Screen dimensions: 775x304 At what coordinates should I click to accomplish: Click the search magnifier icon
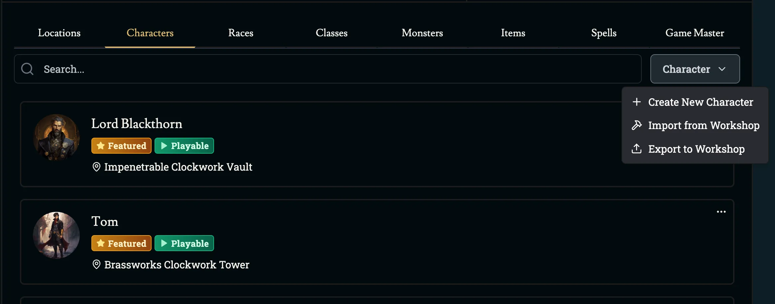click(27, 69)
